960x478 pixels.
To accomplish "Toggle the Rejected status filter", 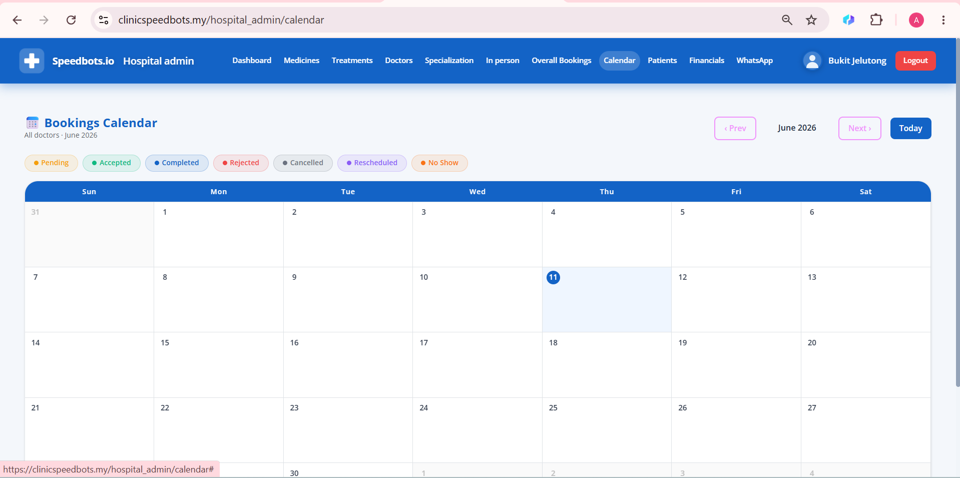I will pyautogui.click(x=241, y=163).
